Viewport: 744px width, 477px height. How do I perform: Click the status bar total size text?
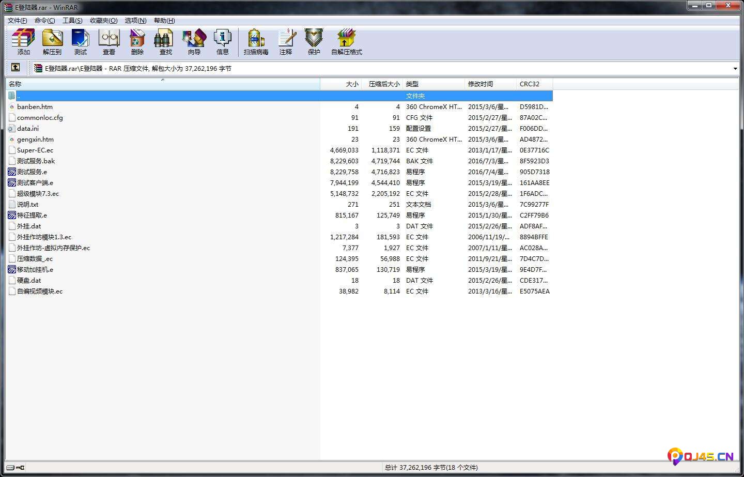431,468
